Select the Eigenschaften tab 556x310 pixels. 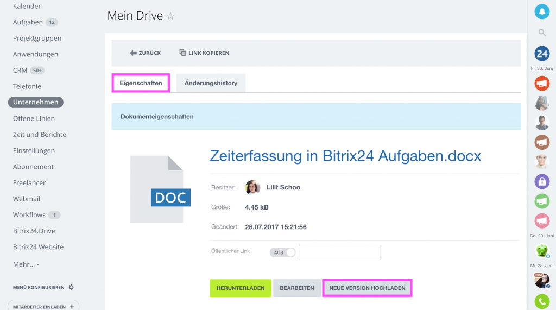click(x=141, y=83)
